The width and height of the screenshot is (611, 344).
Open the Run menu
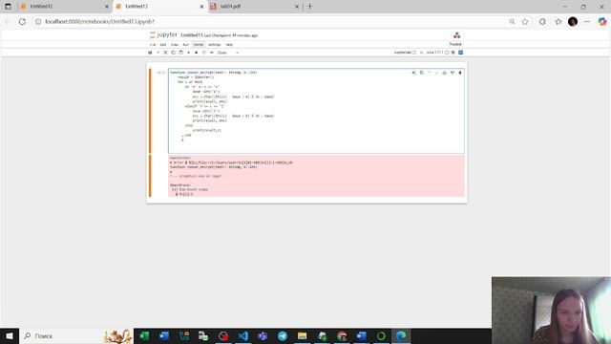186,45
